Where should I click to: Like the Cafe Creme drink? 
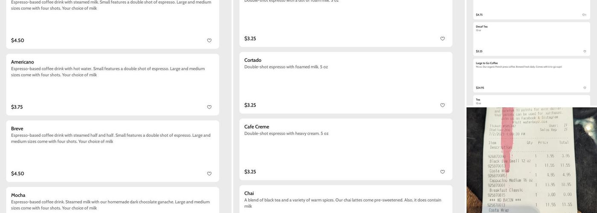tap(442, 172)
